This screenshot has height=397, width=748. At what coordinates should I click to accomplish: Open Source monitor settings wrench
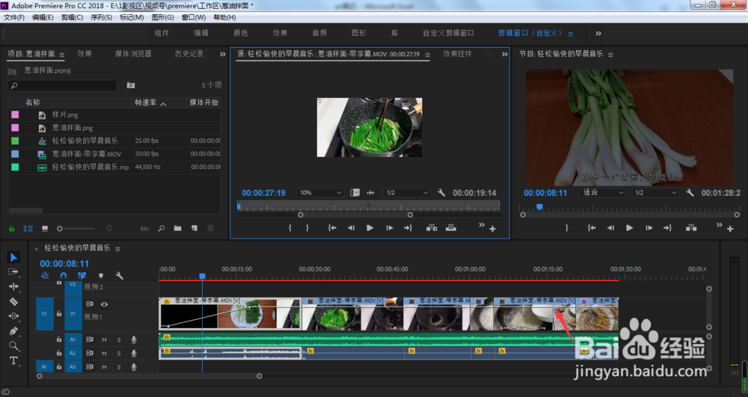tap(441, 193)
